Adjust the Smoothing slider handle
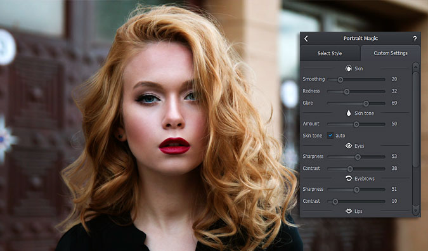 pyautogui.click(x=340, y=80)
